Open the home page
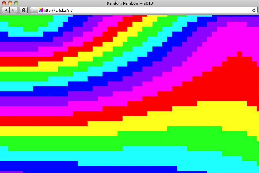This screenshot has width=259, height=173. [x=24, y=10]
